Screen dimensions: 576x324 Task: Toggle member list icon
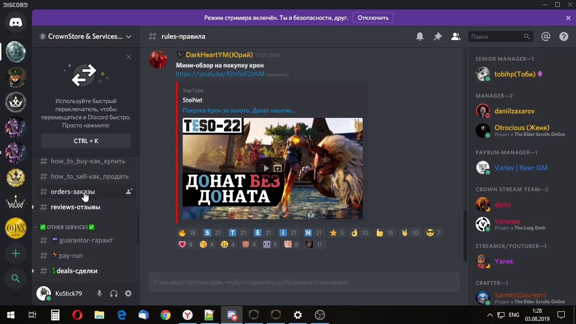(x=456, y=36)
